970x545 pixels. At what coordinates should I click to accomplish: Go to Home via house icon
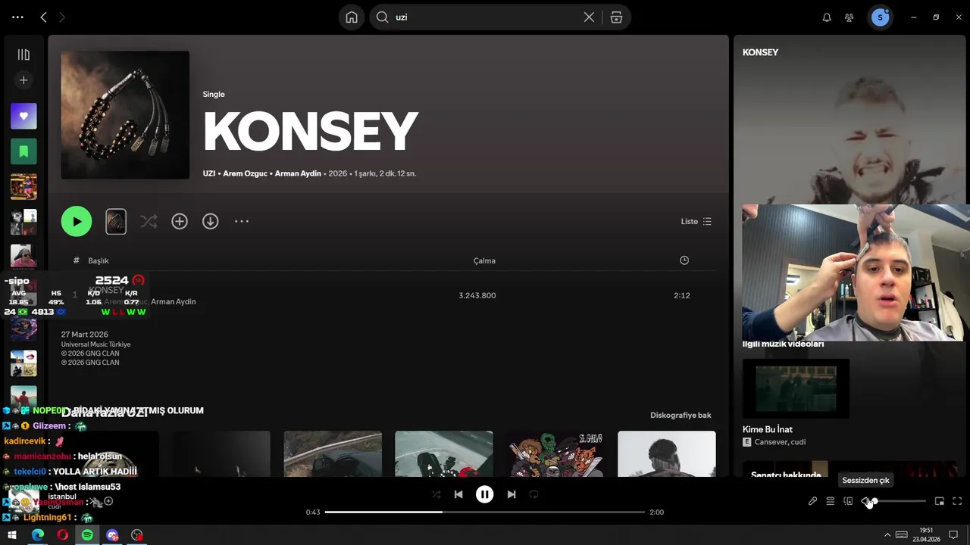tap(352, 17)
